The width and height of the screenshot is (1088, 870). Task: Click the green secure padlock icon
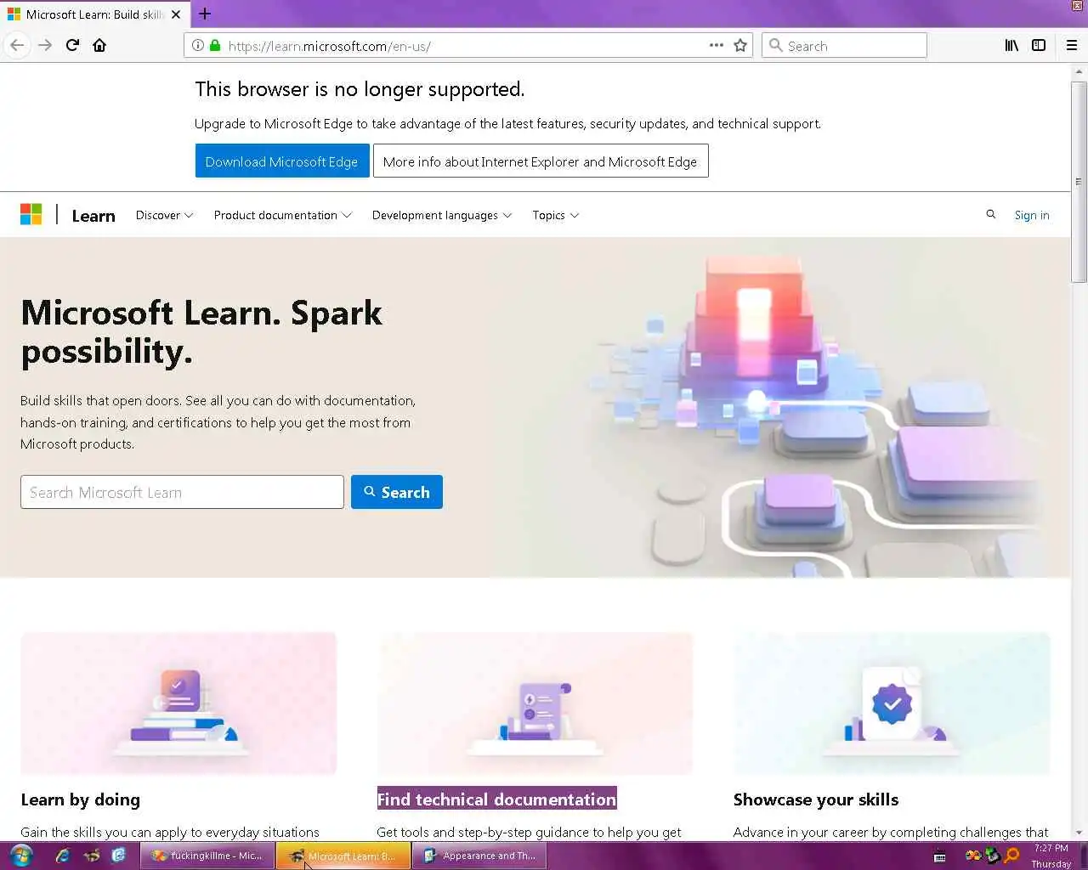(x=214, y=45)
